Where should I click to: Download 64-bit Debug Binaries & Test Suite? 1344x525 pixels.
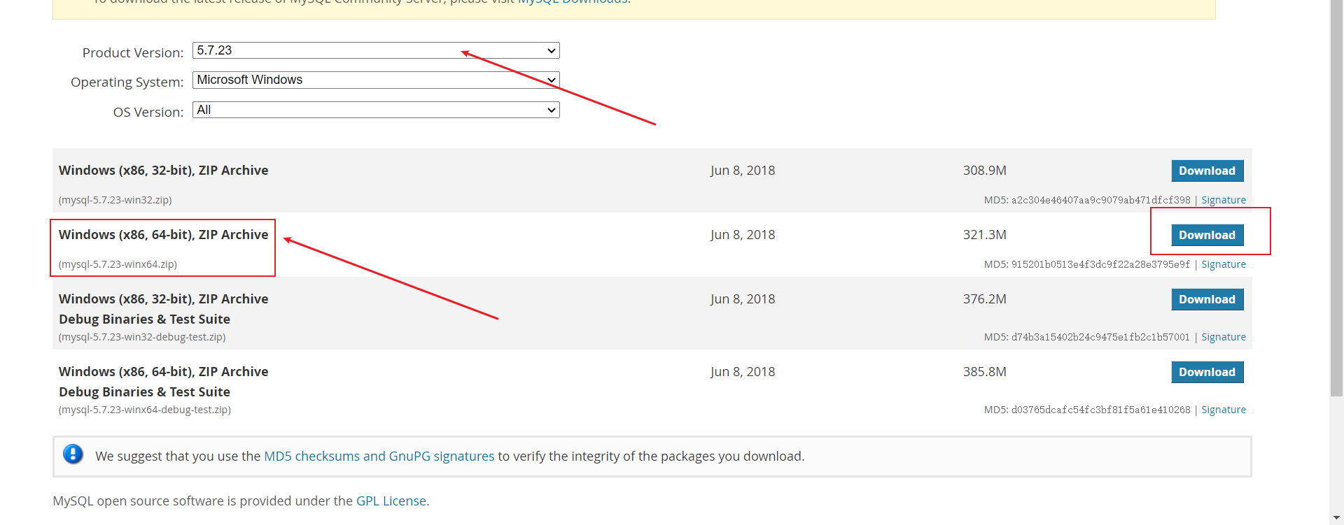pyautogui.click(x=1207, y=372)
